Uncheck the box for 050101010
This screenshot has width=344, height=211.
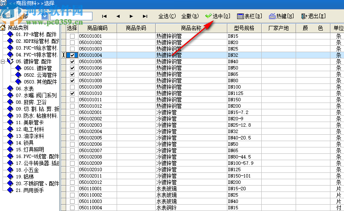point(72,93)
